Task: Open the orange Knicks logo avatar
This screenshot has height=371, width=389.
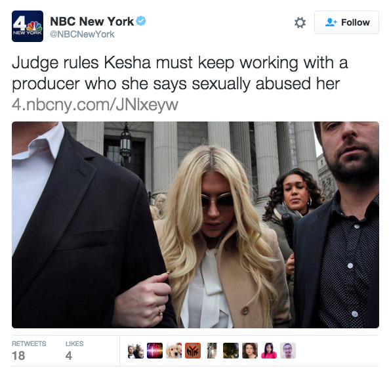Action: pyautogui.click(x=193, y=351)
